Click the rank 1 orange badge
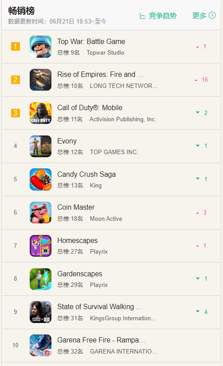 click(16, 46)
